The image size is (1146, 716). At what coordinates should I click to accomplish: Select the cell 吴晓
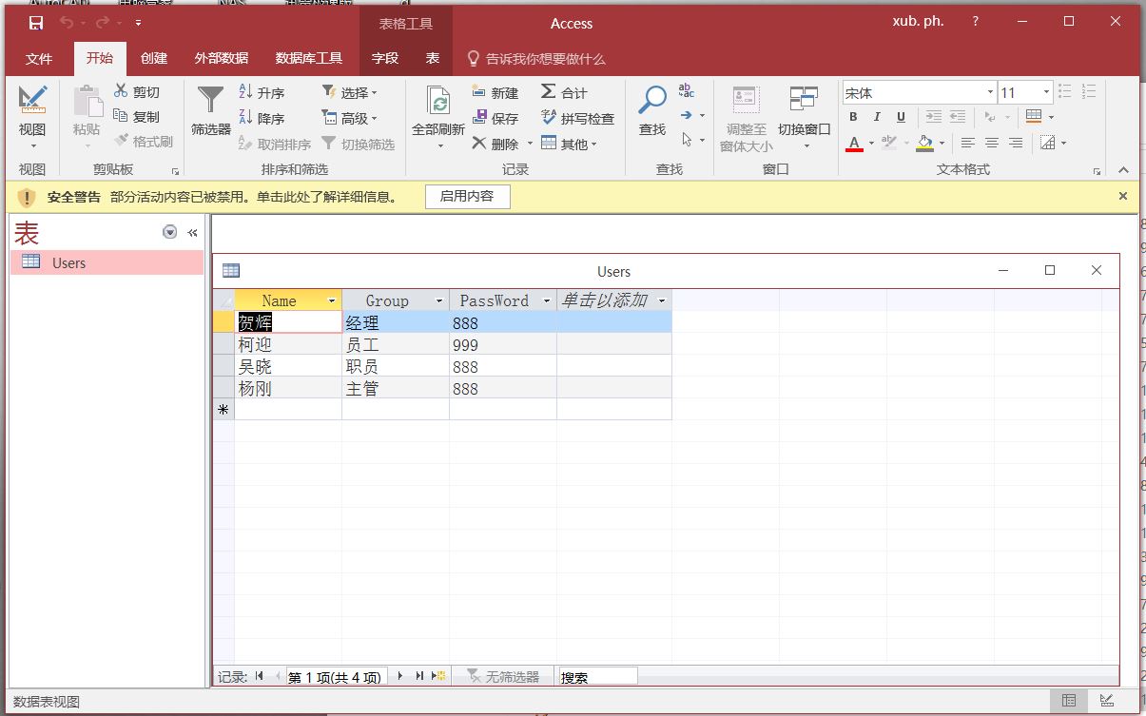pos(288,366)
